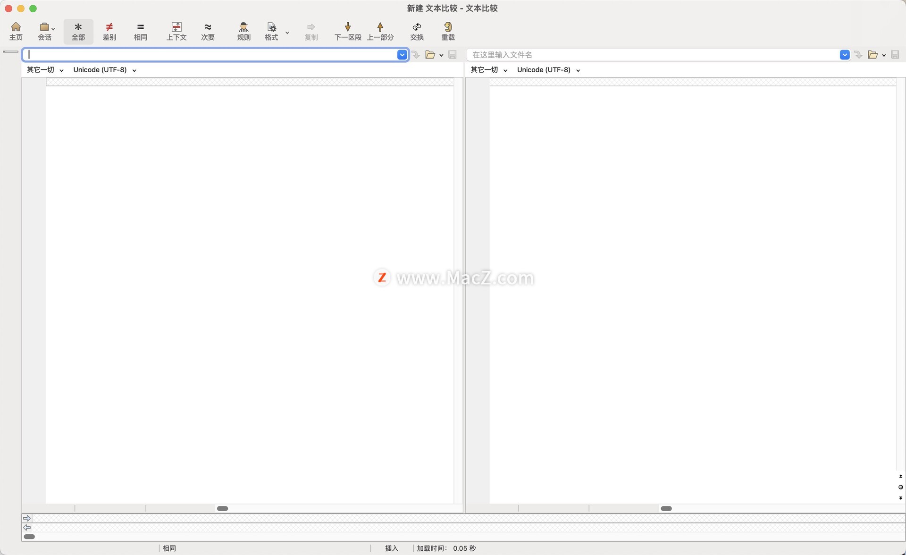Toggle the 上下文 context view

point(176,31)
